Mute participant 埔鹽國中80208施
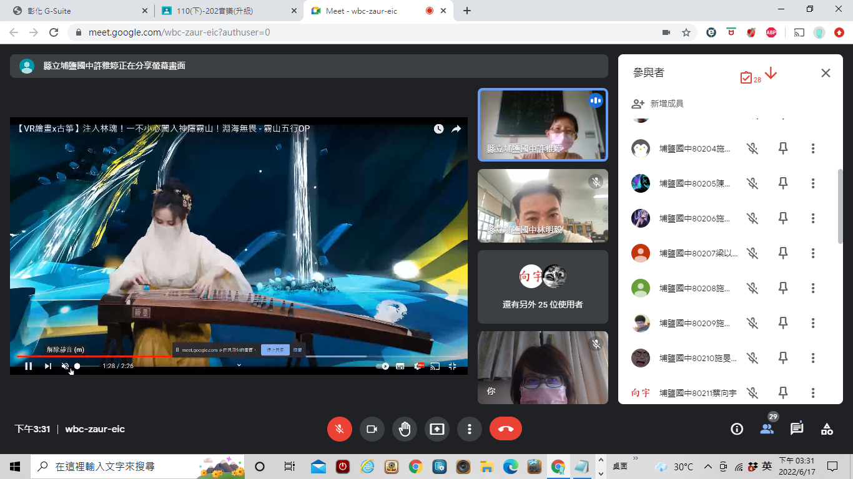 pos(752,288)
